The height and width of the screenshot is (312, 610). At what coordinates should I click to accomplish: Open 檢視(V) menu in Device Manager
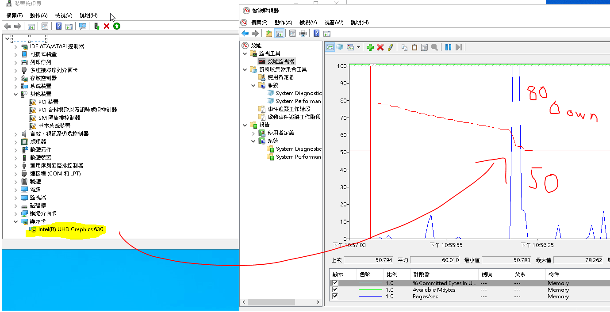[64, 15]
